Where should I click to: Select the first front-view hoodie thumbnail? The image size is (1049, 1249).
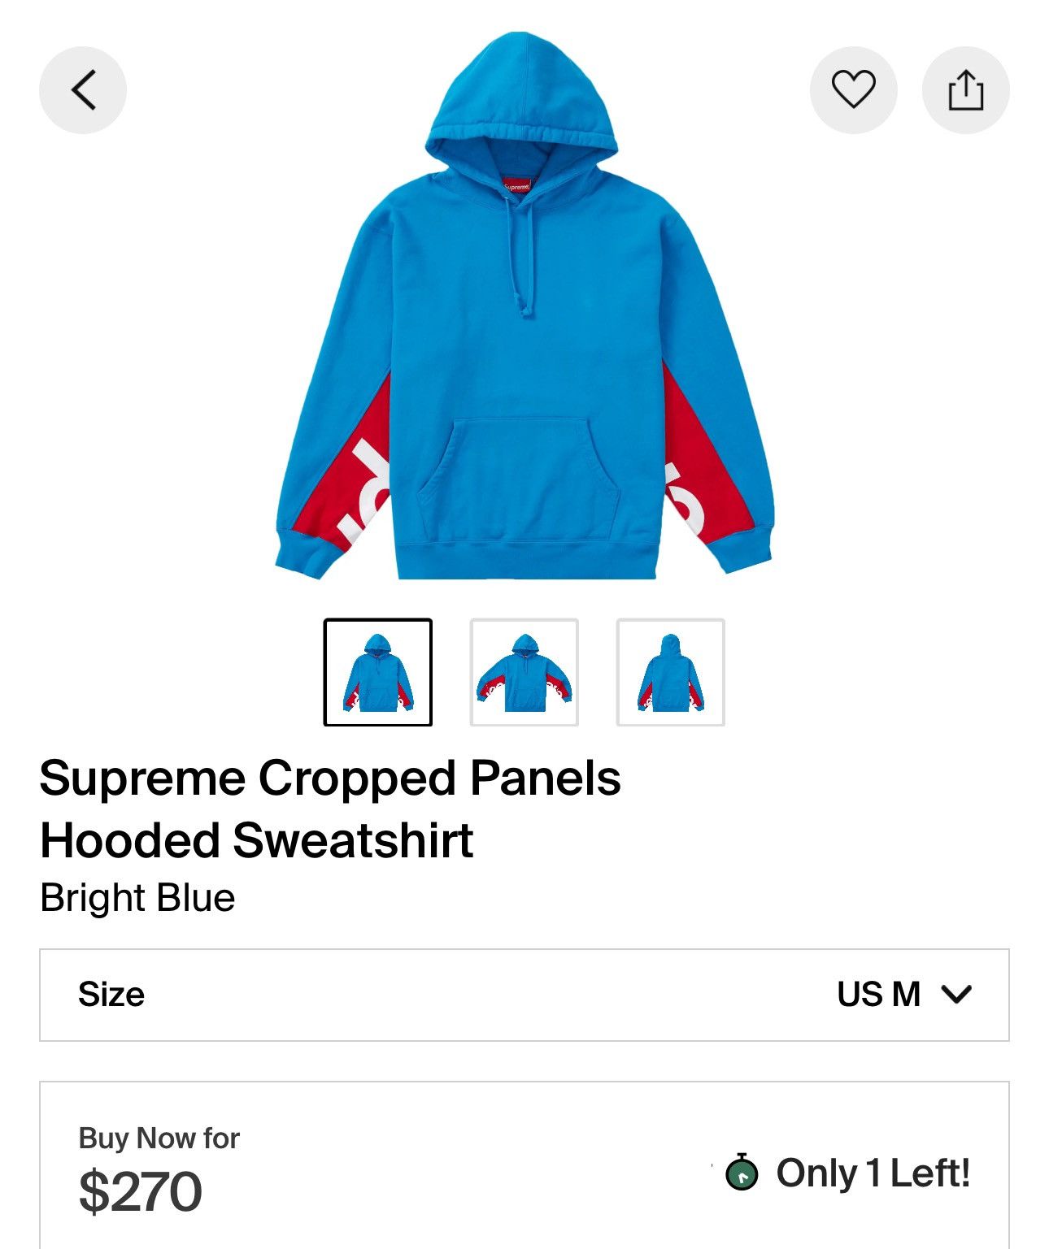point(378,672)
